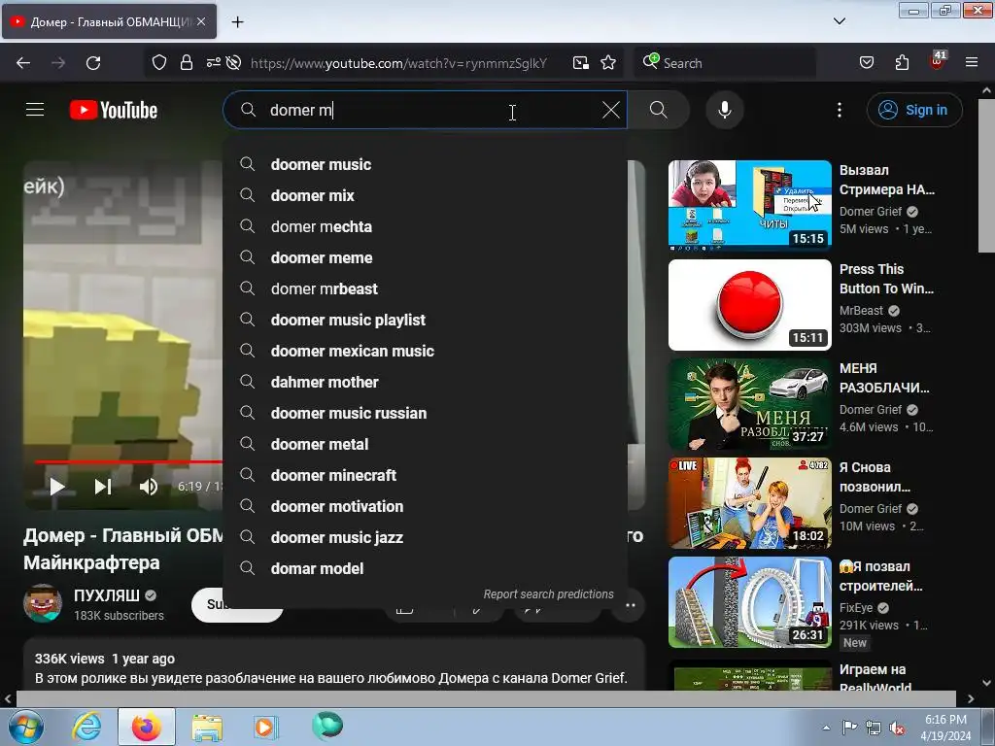
Task: Open the MrBeast channel name link
Action: [x=861, y=310]
